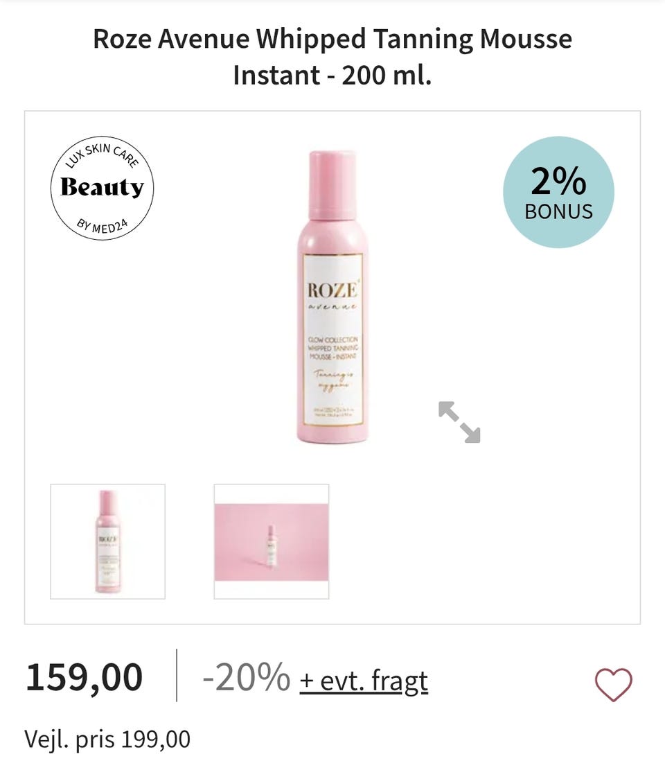Click the 'BY MED24' text on badge

(103, 227)
